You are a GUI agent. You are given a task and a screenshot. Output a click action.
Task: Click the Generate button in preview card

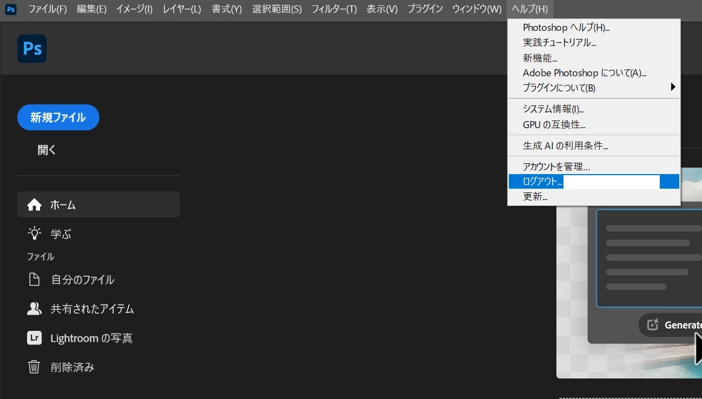[671, 324]
